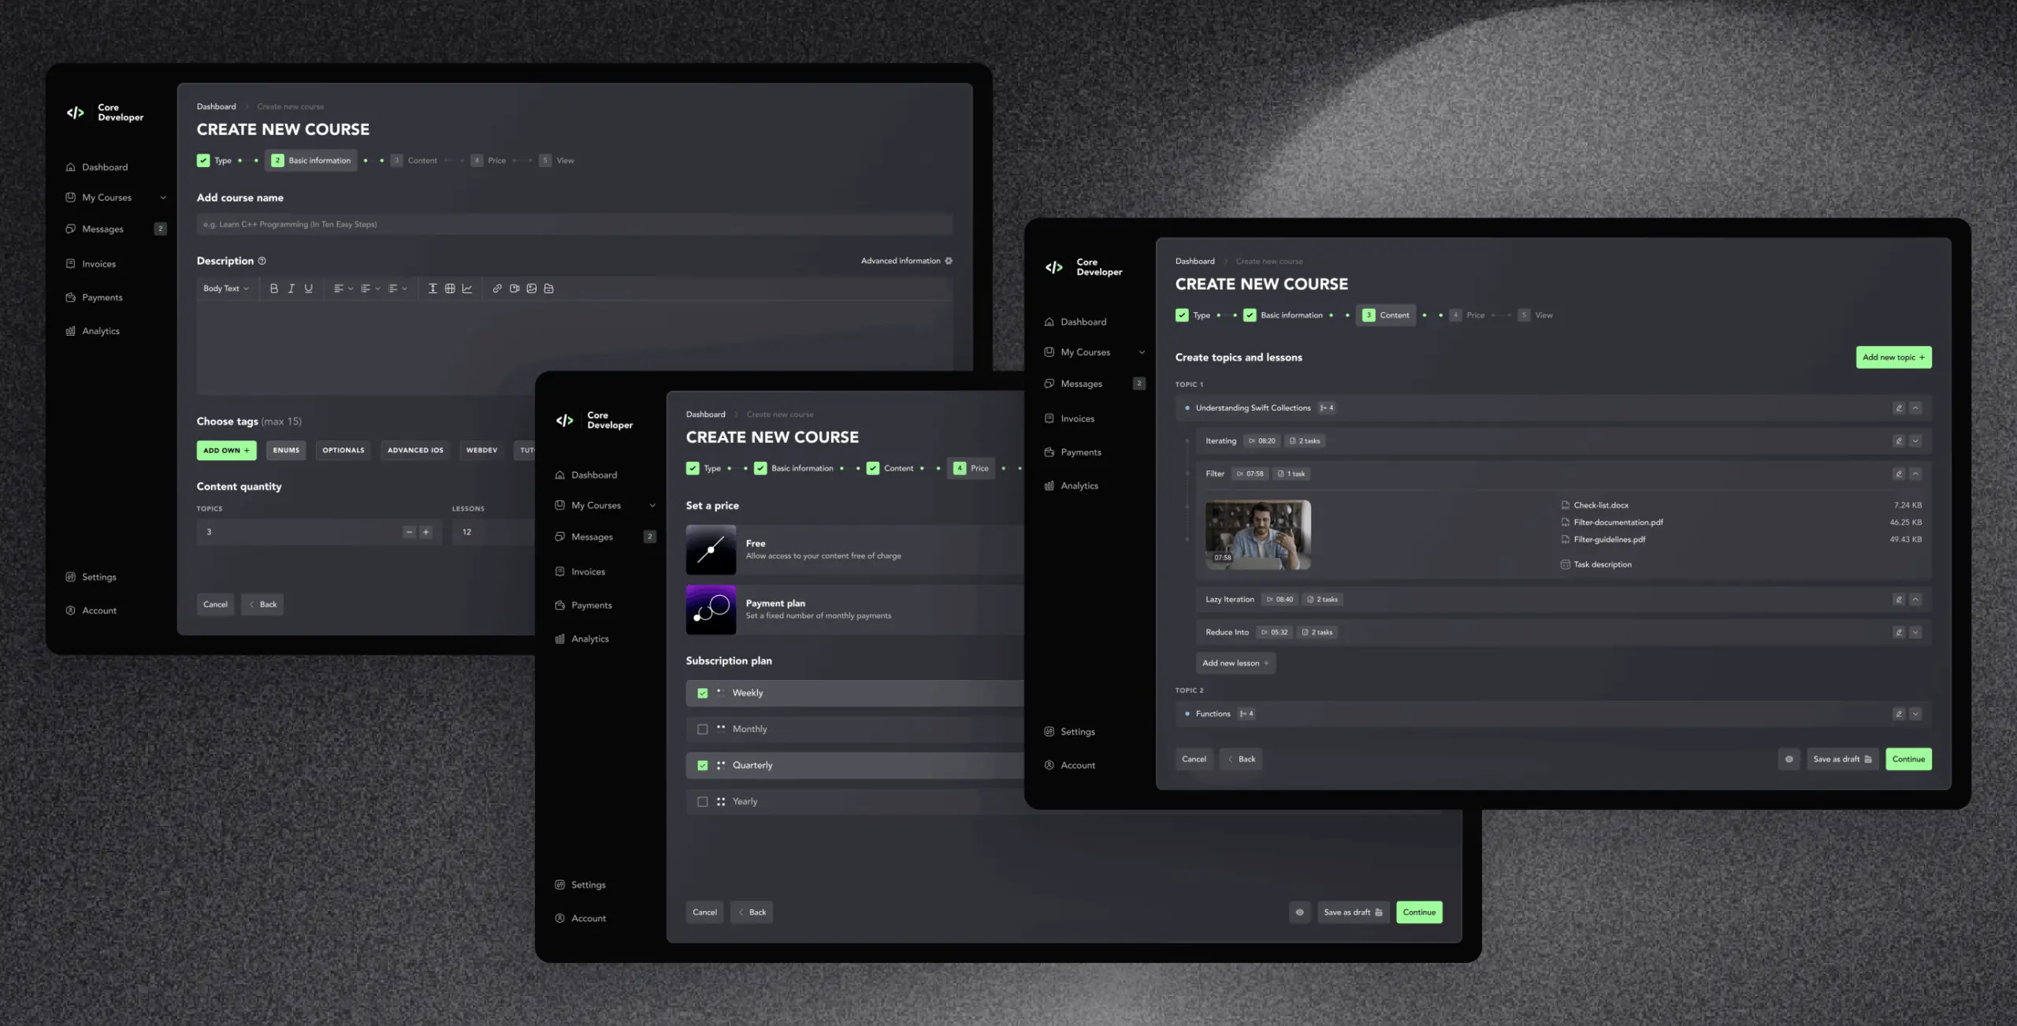Expand the Functions topic chevron
2017x1026 pixels.
pyautogui.click(x=1915, y=714)
